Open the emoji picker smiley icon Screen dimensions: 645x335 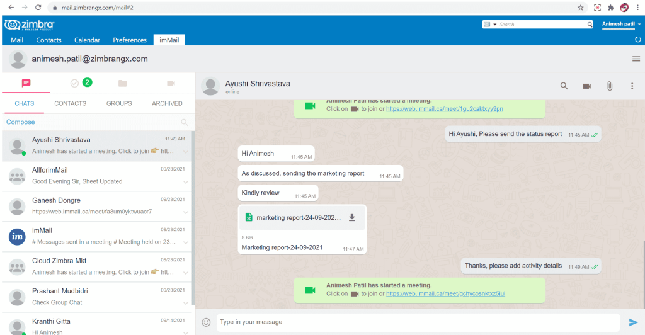pos(206,322)
